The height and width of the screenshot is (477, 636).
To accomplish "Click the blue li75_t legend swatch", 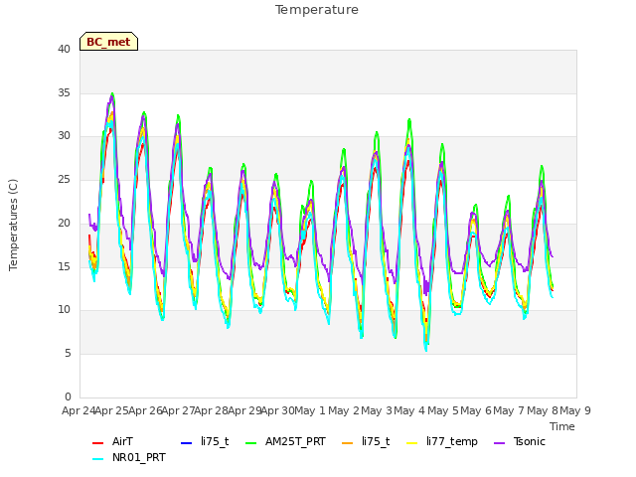I will click(x=186, y=442).
